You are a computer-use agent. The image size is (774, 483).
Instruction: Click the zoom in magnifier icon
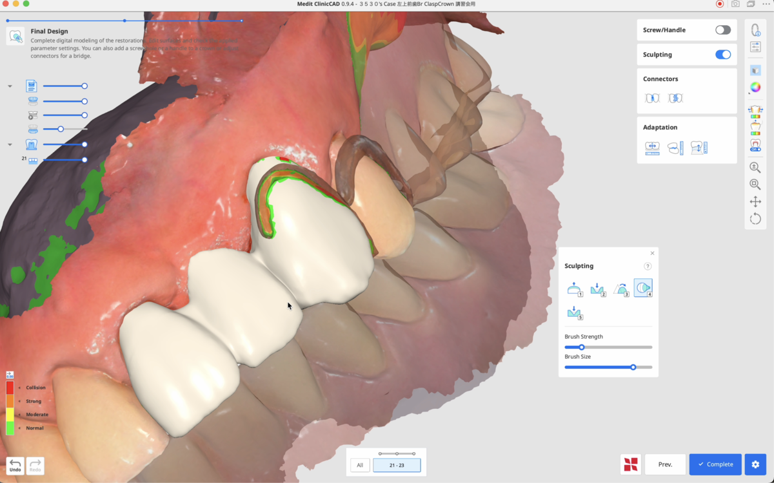[x=755, y=167]
